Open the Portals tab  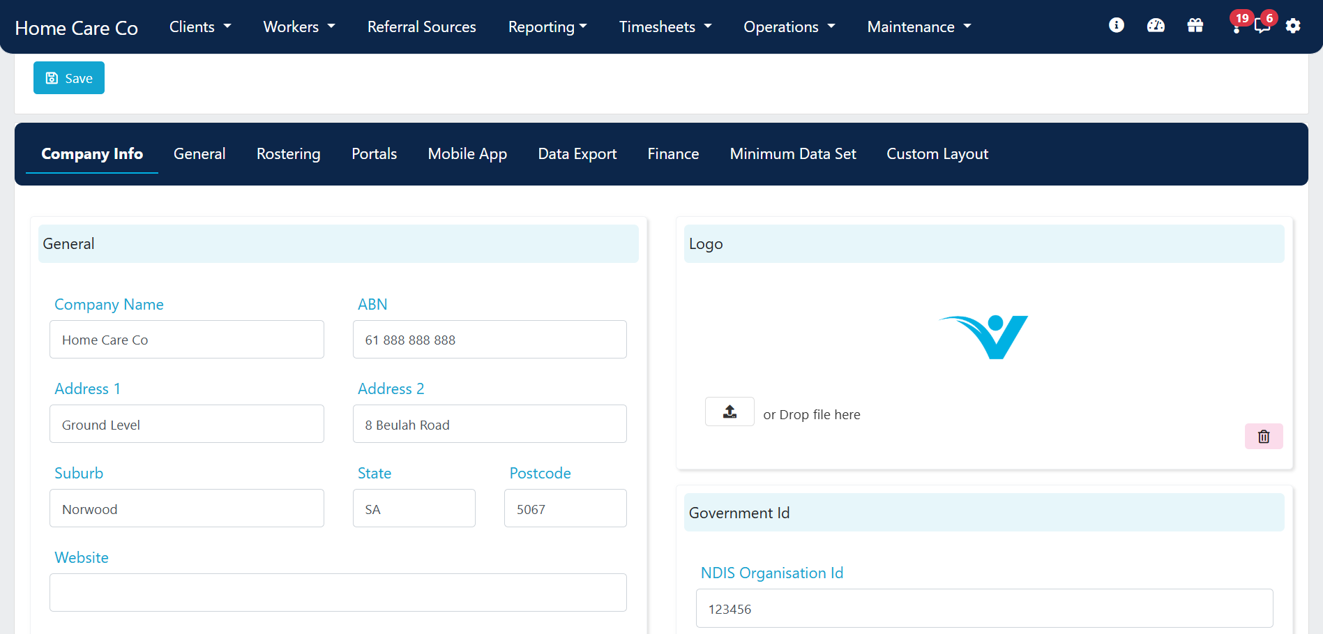375,153
